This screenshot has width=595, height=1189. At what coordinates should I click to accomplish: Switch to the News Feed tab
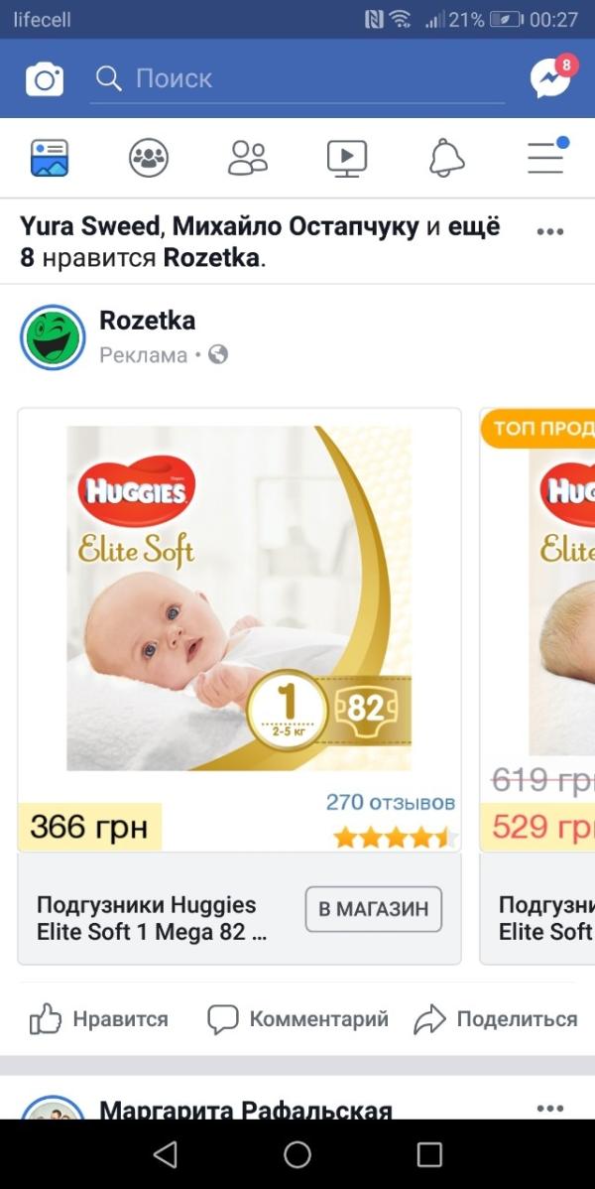(x=50, y=158)
